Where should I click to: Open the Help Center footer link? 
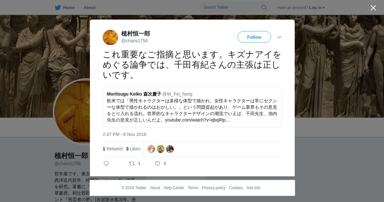[174, 188]
